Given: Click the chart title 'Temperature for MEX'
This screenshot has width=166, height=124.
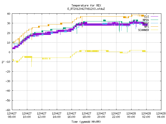Looking at the screenshot, I should pos(86,5).
